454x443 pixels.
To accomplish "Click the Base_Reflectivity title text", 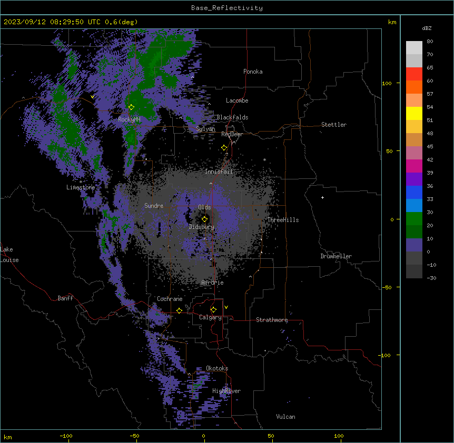I will point(227,8).
